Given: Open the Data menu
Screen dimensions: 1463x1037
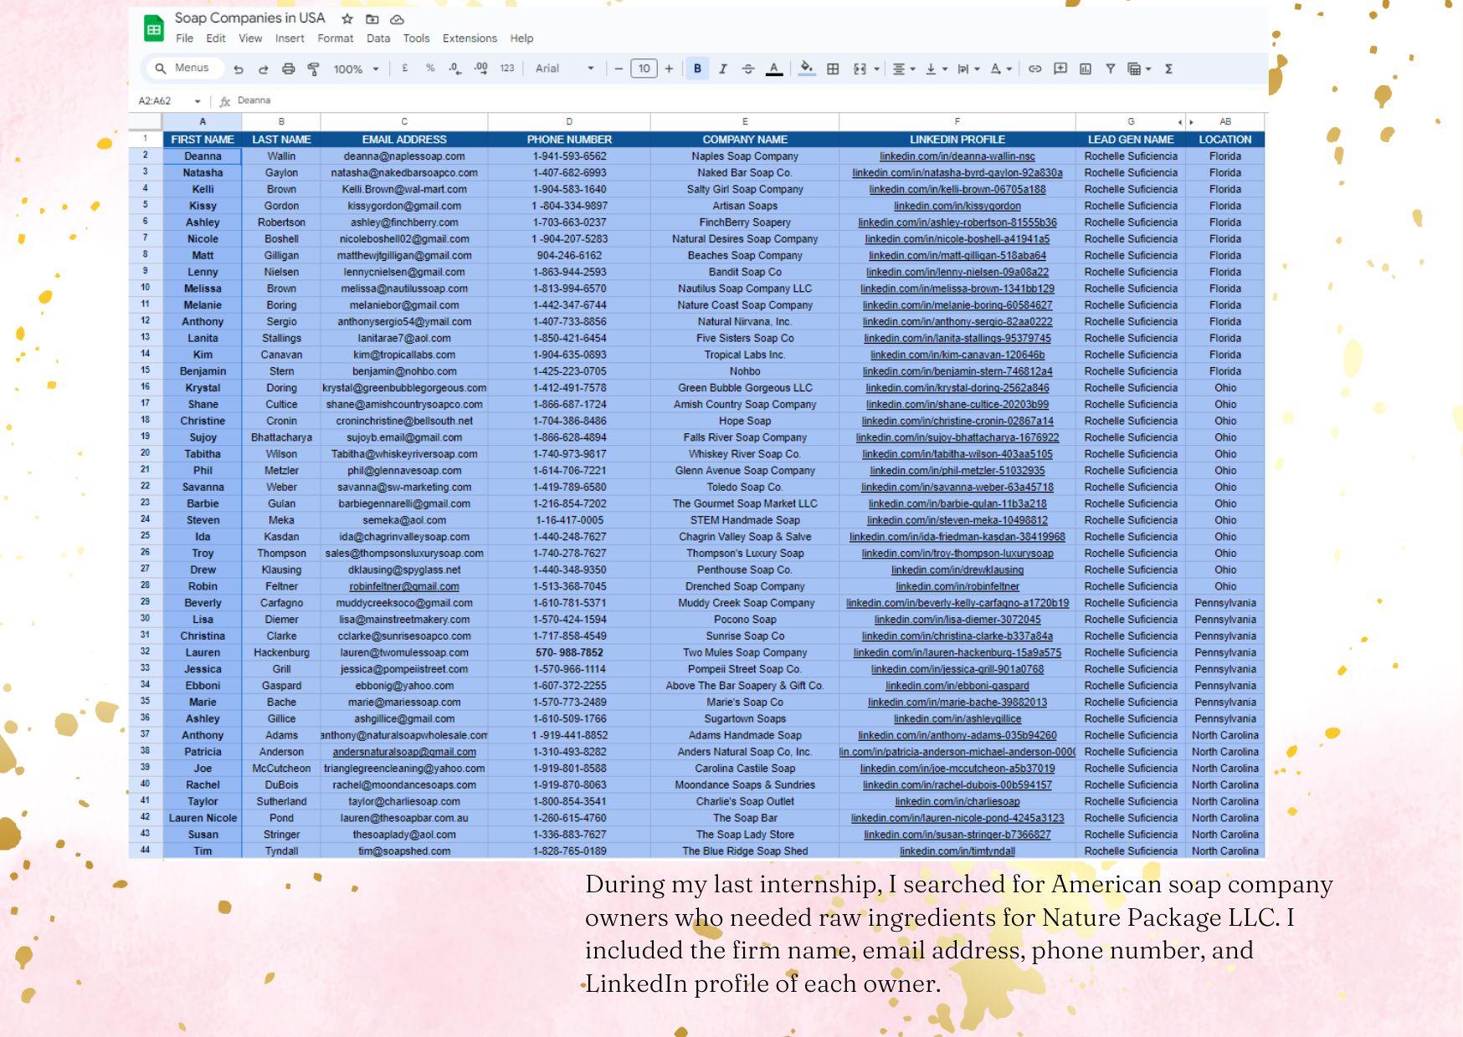Looking at the screenshot, I should (x=378, y=38).
